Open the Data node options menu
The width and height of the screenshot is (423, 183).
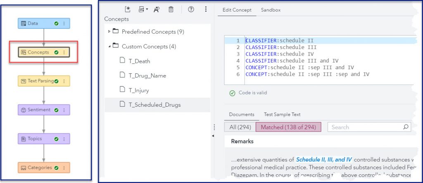click(x=64, y=23)
